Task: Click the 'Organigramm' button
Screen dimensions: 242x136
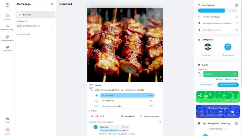Action: point(228,55)
